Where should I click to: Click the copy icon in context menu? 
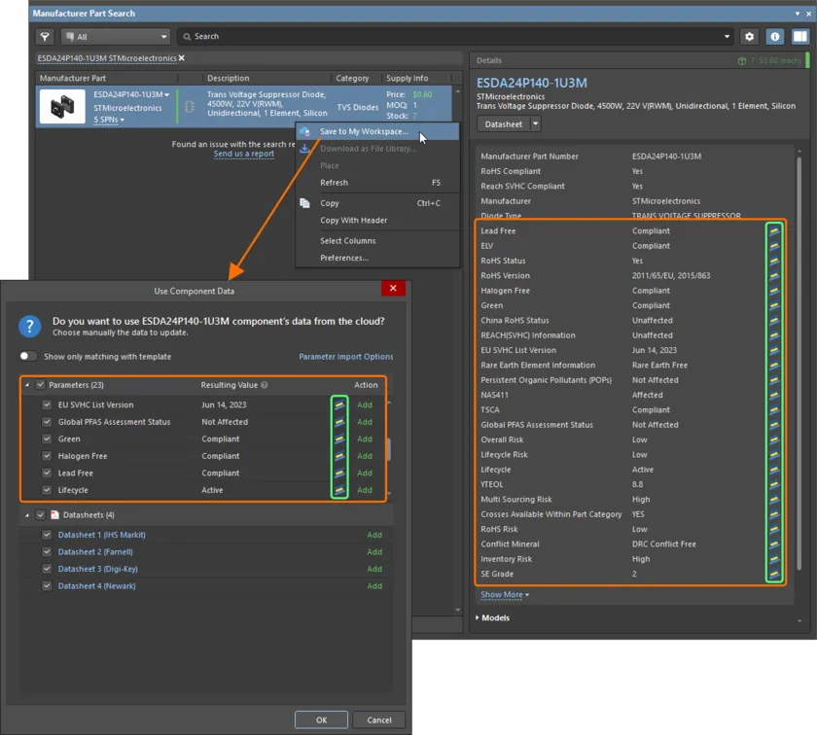coord(304,203)
